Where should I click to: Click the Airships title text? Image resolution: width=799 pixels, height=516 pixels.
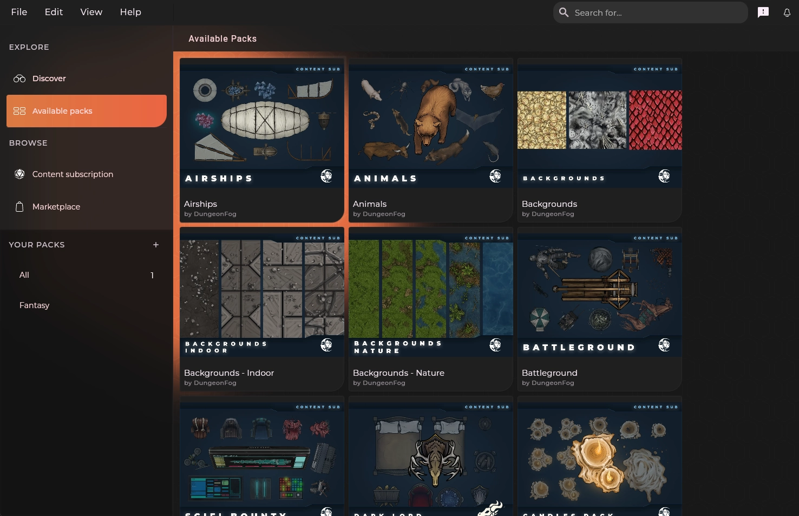(200, 204)
